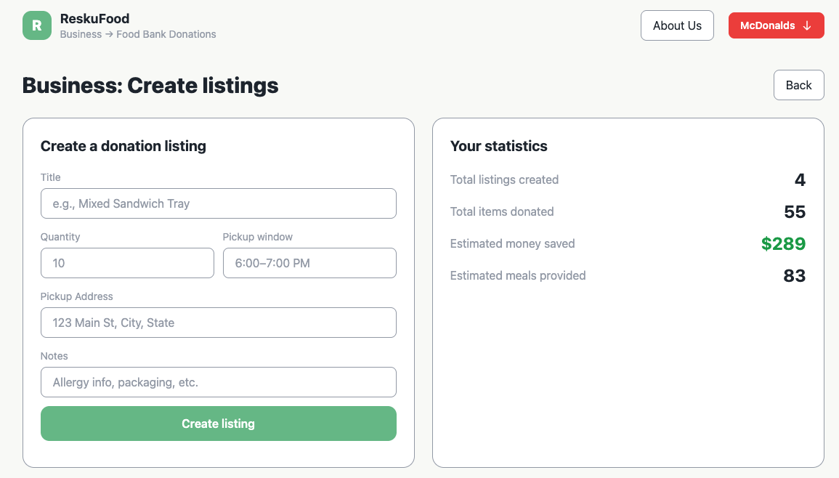The width and height of the screenshot is (839, 478).
Task: Click the Total items donated value 55
Action: tap(795, 212)
